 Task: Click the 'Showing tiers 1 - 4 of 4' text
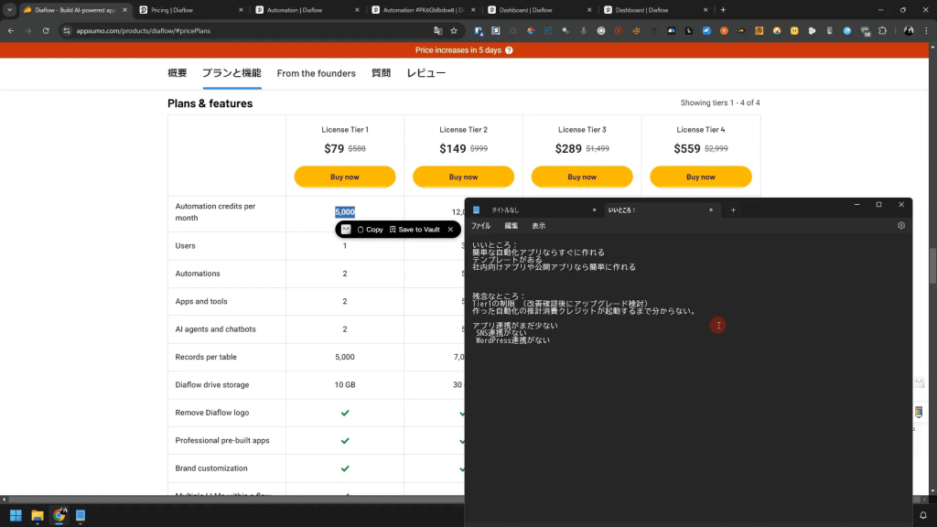pyautogui.click(x=720, y=102)
